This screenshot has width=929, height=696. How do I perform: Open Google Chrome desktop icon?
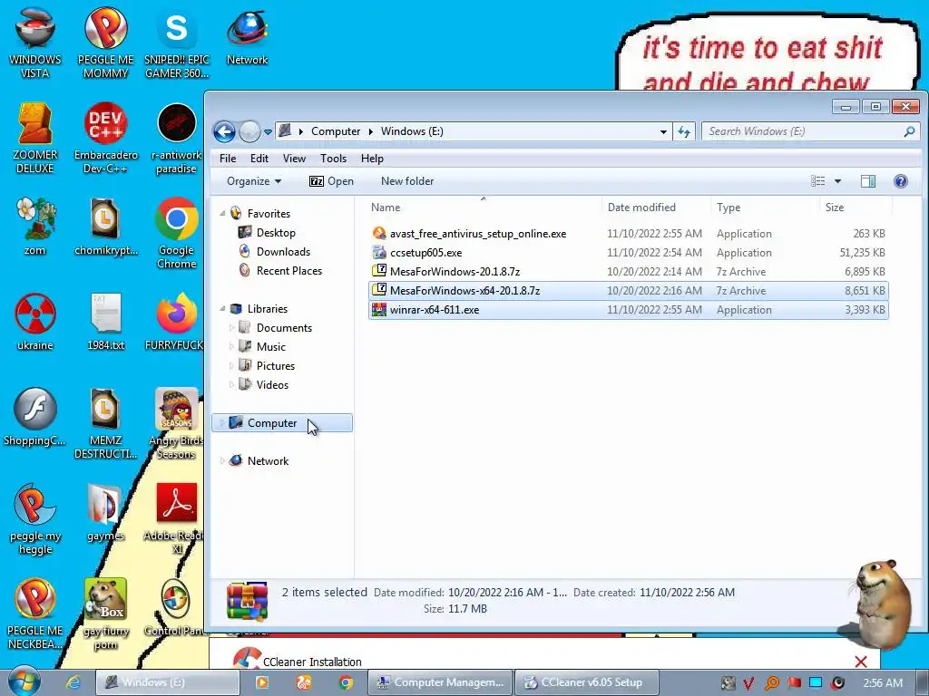(x=176, y=233)
